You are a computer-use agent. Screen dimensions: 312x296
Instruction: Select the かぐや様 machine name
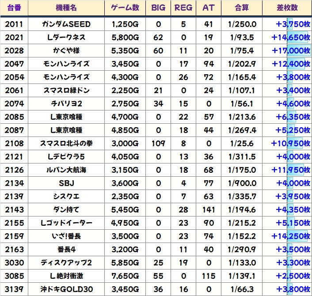coord(66,50)
